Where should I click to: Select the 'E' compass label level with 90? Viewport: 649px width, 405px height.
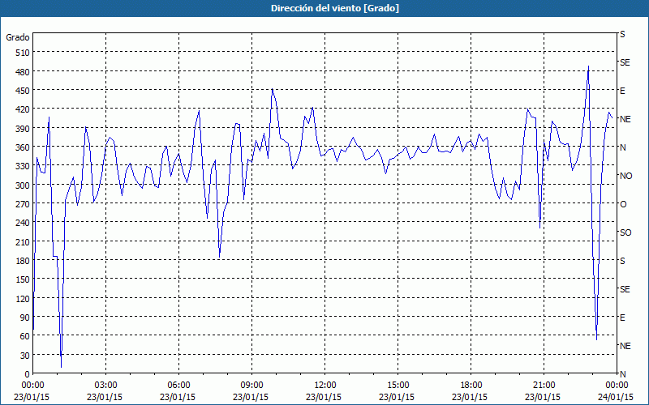pos(622,318)
